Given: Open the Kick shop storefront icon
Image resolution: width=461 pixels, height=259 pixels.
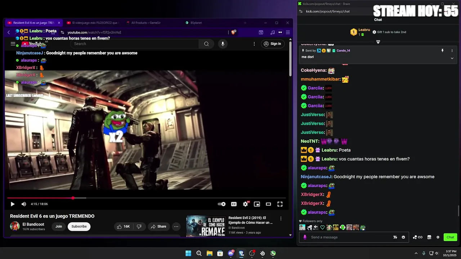Looking at the screenshot, I should pyautogui.click(x=429, y=237).
